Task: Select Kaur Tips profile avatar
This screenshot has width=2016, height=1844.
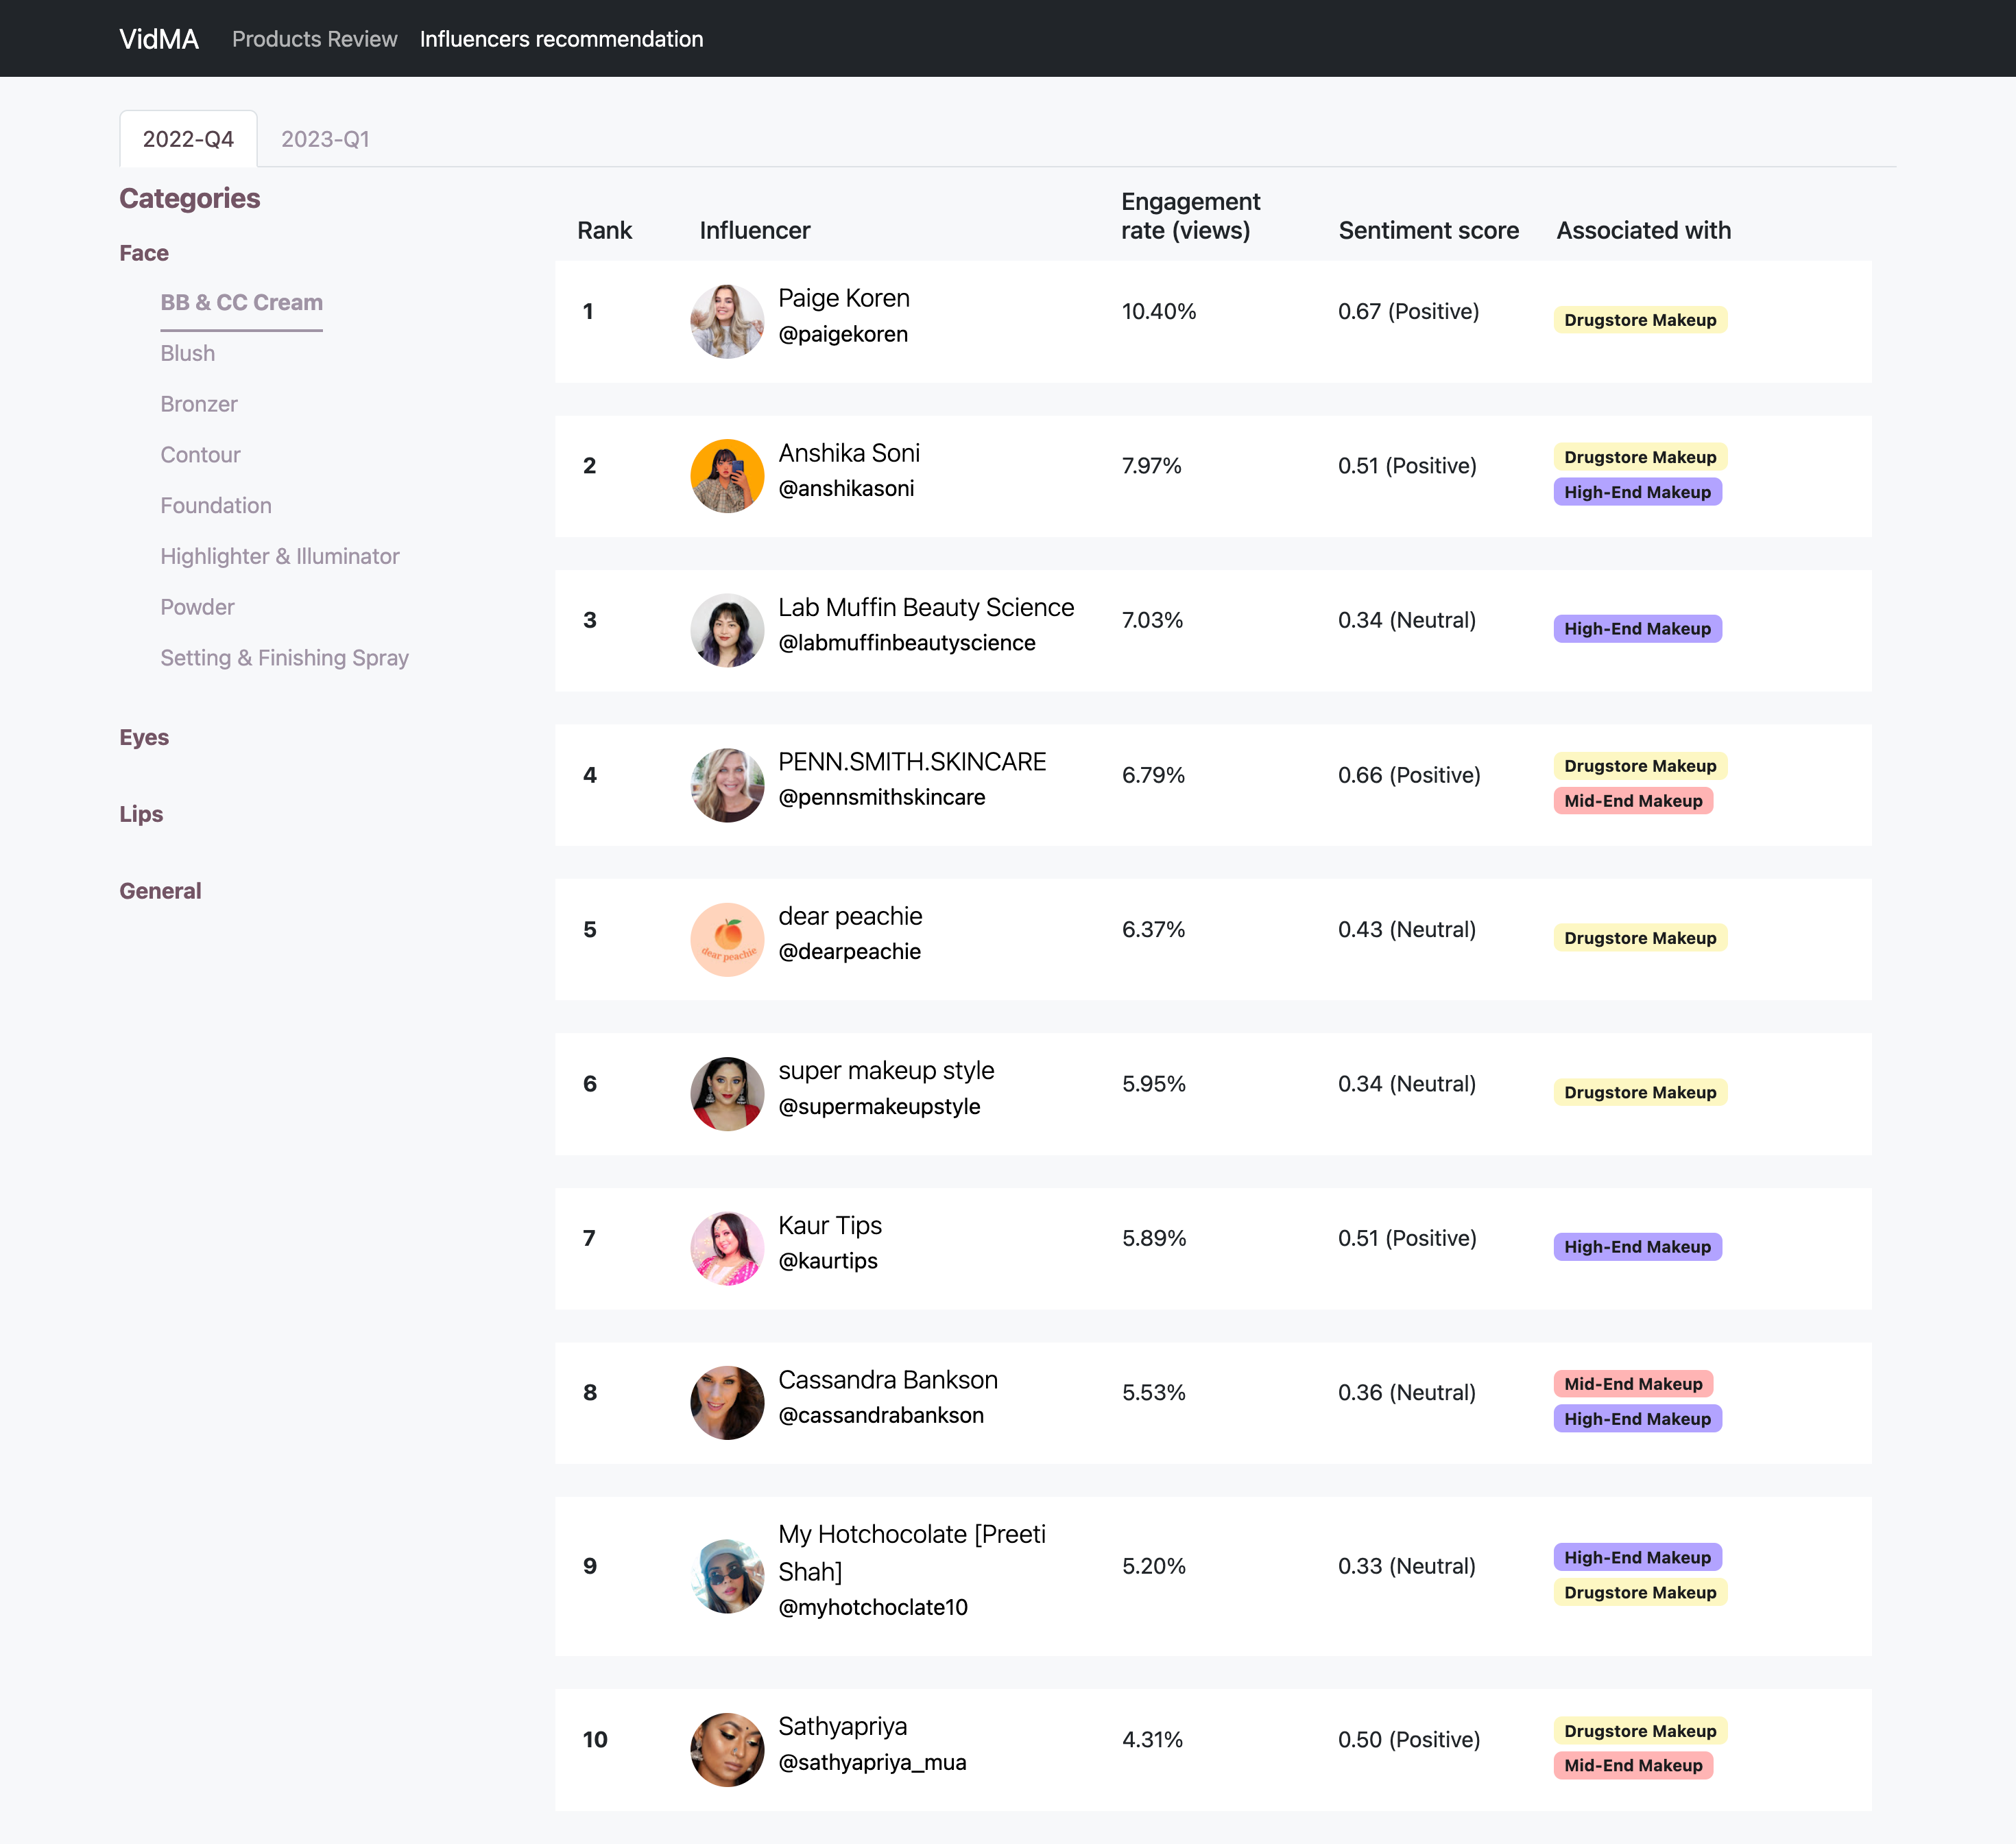Action: pyautogui.click(x=727, y=1248)
